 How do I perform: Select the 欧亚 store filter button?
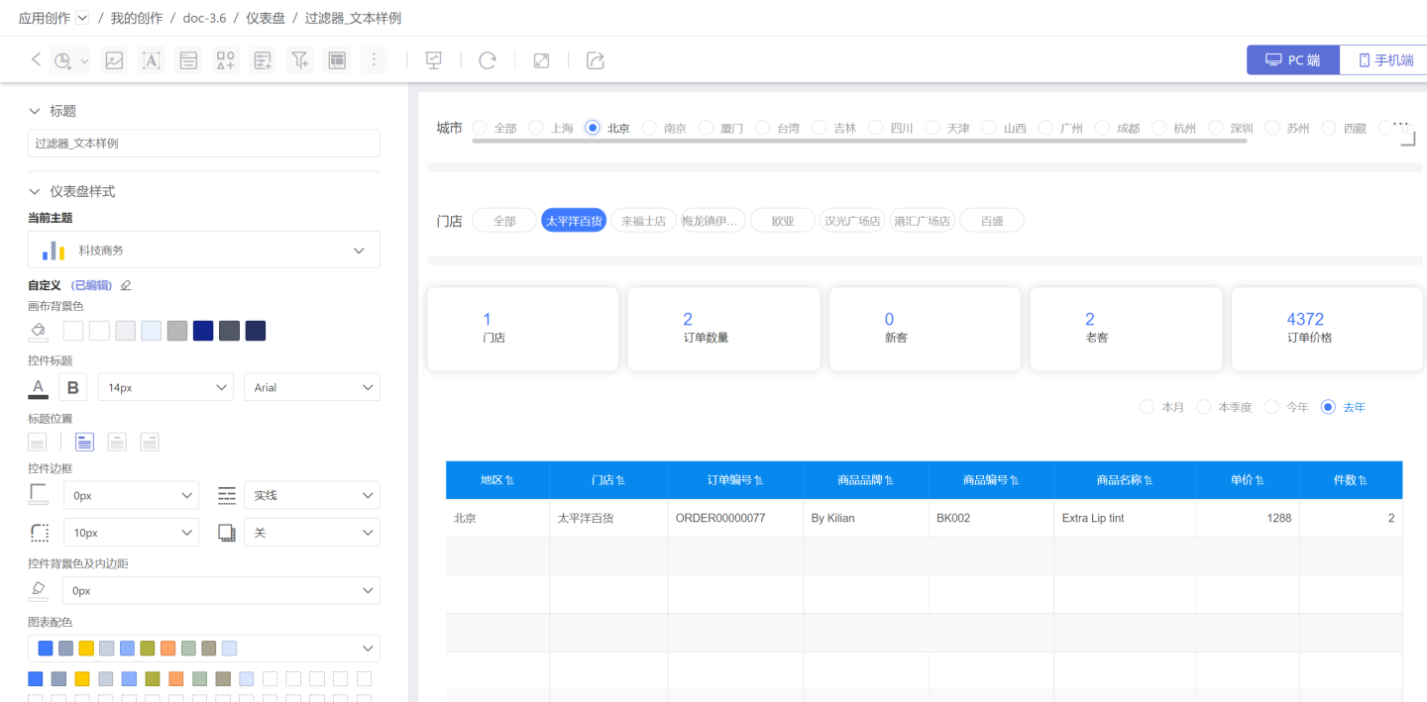(x=783, y=221)
